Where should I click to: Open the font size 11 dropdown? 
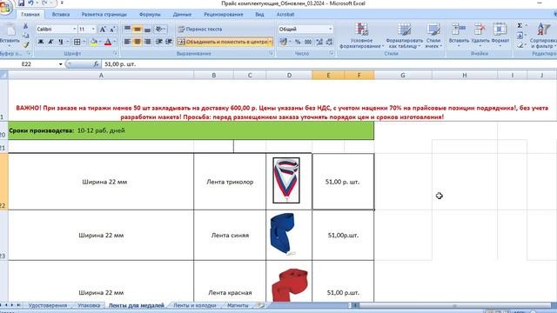[x=93, y=29]
